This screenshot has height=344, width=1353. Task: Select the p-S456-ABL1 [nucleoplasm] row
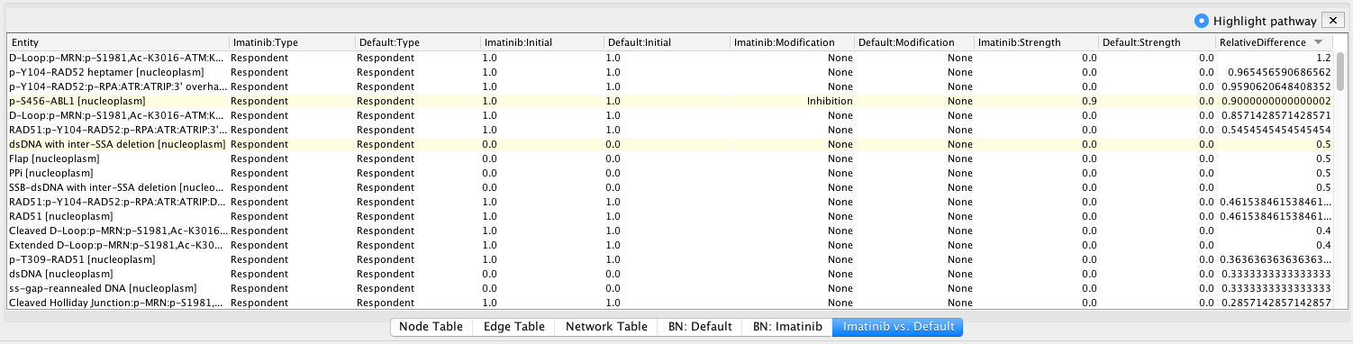670,101
